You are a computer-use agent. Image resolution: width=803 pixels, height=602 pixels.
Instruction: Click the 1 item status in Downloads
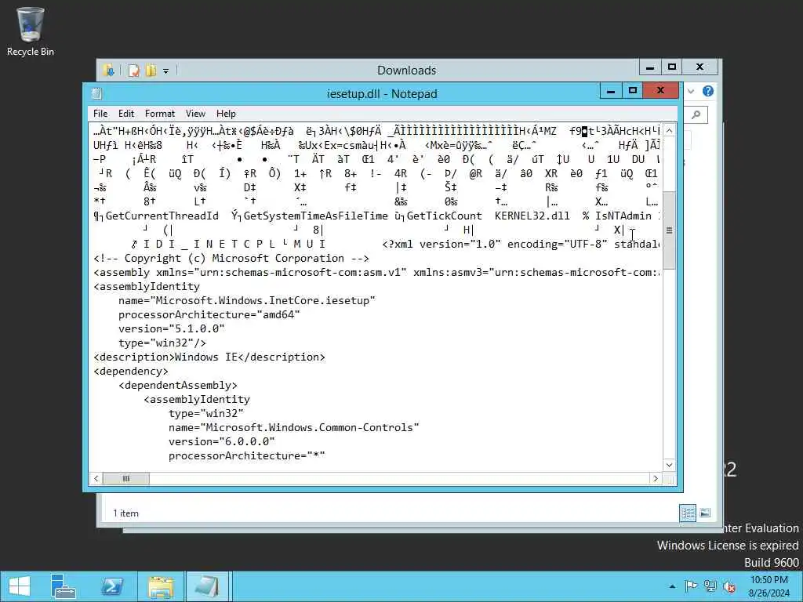(125, 513)
